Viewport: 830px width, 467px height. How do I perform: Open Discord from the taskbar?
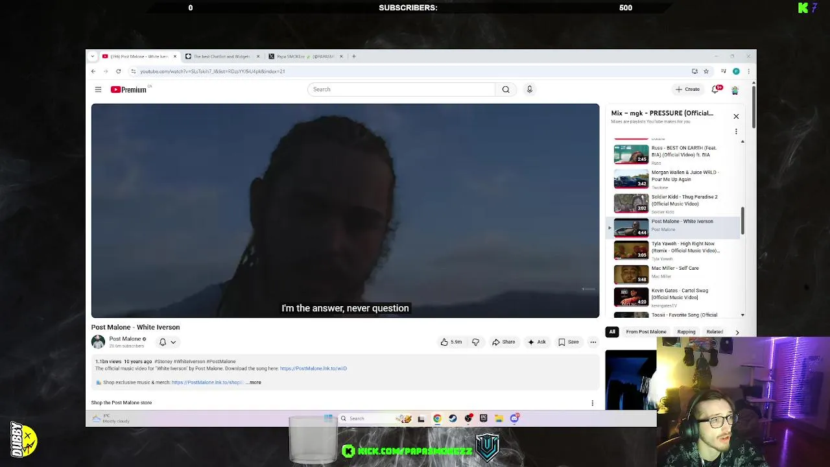tap(514, 418)
